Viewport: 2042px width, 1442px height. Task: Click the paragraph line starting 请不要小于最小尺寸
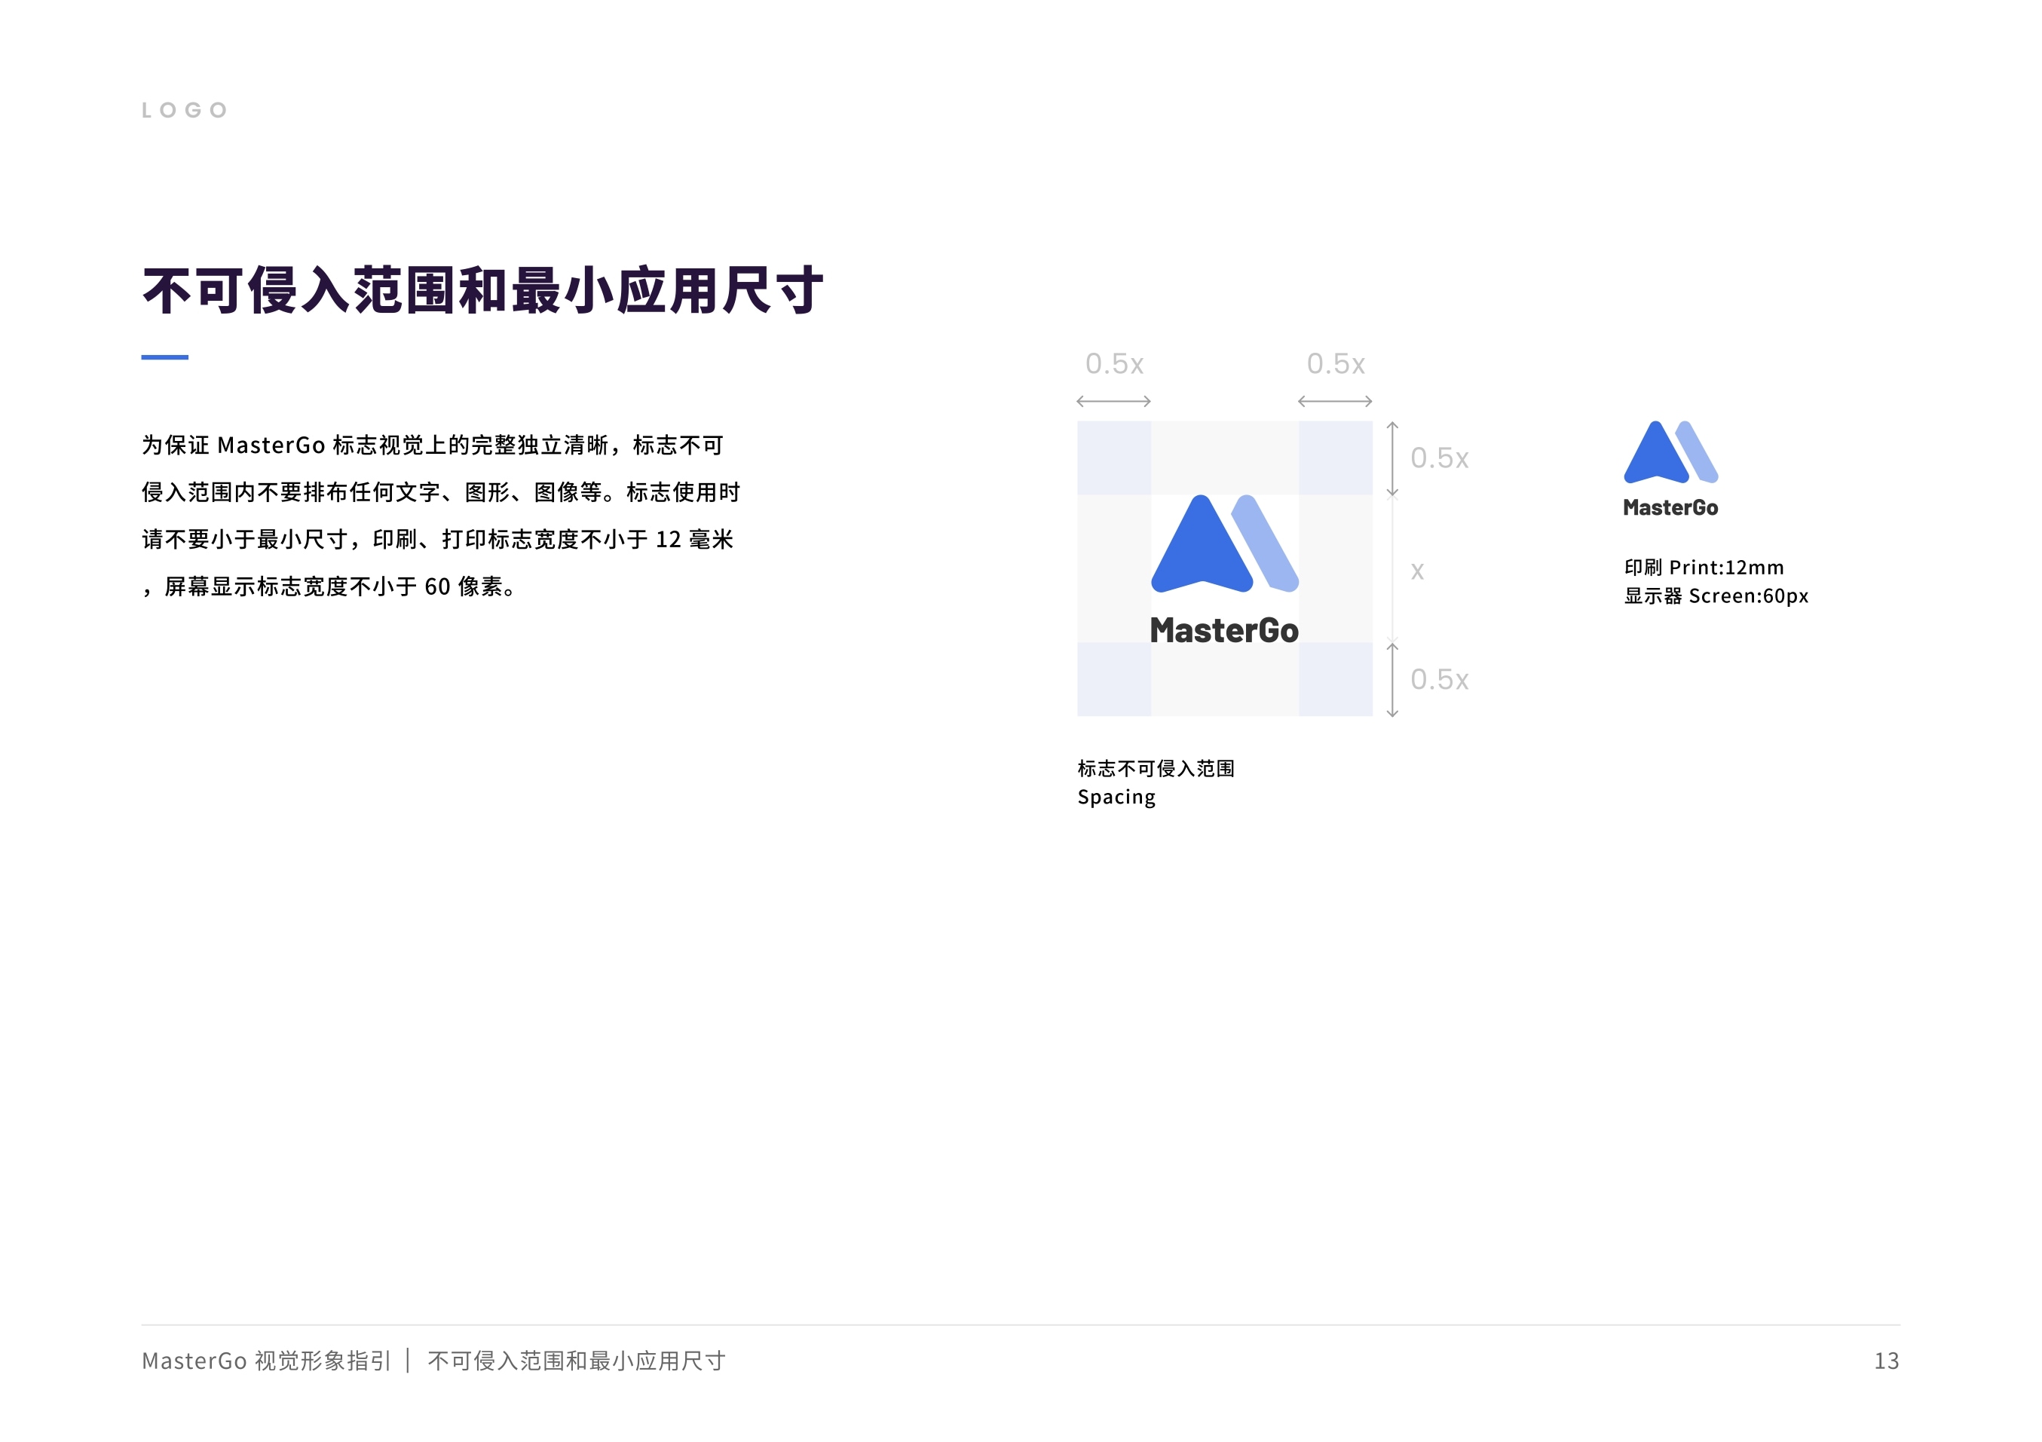pyautogui.click(x=437, y=539)
